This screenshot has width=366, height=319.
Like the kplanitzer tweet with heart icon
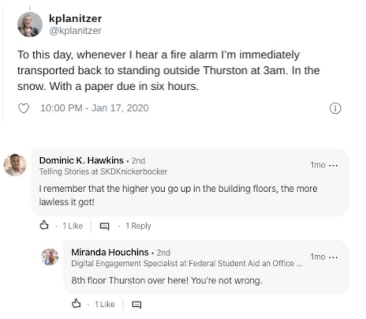(24, 108)
